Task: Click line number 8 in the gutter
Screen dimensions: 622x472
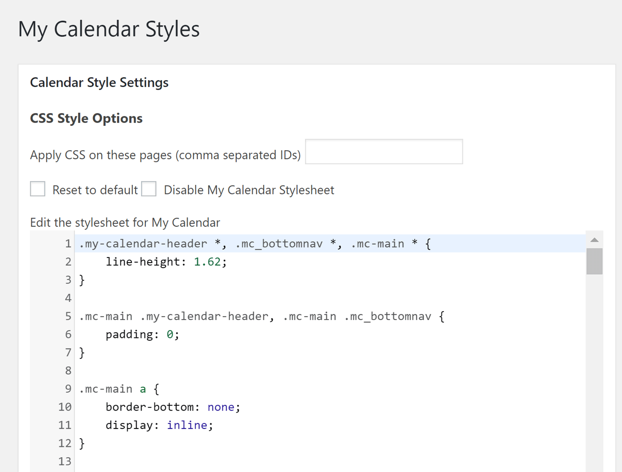Action: pos(68,371)
